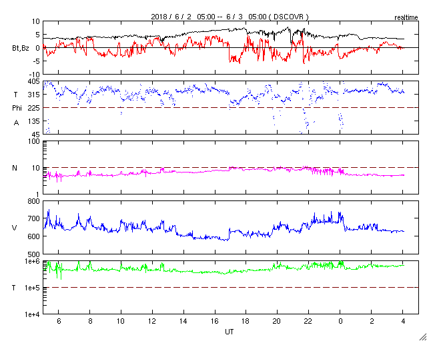Click the '5' tick on Bt,Bz axis

(x=38, y=35)
